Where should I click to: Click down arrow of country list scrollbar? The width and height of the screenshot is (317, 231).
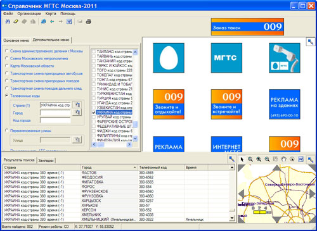coord(136,139)
